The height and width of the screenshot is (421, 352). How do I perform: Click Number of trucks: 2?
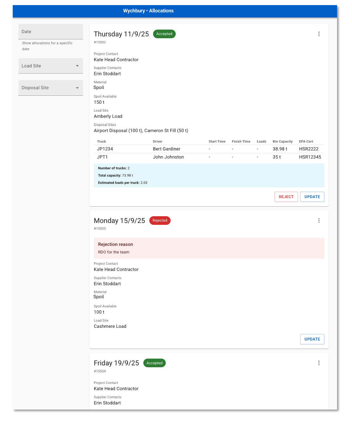click(114, 168)
